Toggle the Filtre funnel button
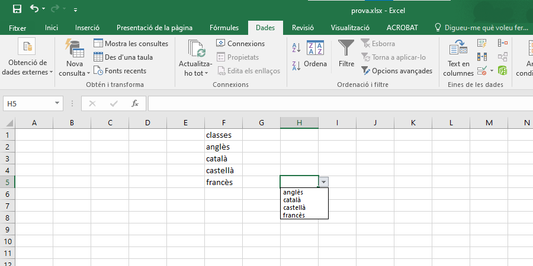 (x=346, y=54)
